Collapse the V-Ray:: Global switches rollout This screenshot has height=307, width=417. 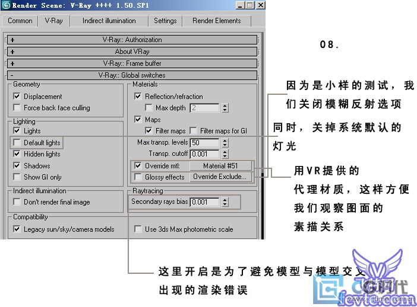(132, 75)
